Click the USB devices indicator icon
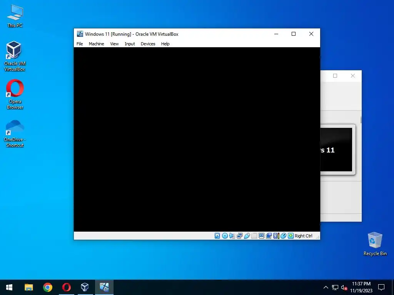 click(247, 235)
